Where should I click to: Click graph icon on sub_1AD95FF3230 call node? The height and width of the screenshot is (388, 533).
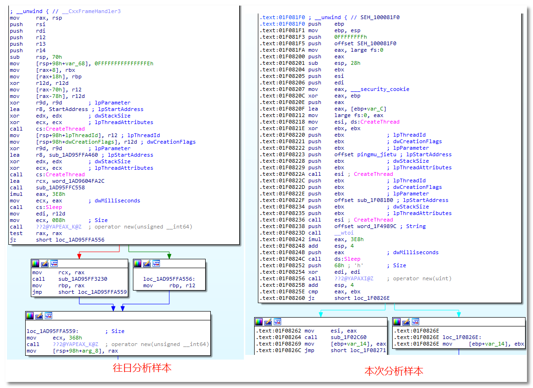(x=54, y=264)
